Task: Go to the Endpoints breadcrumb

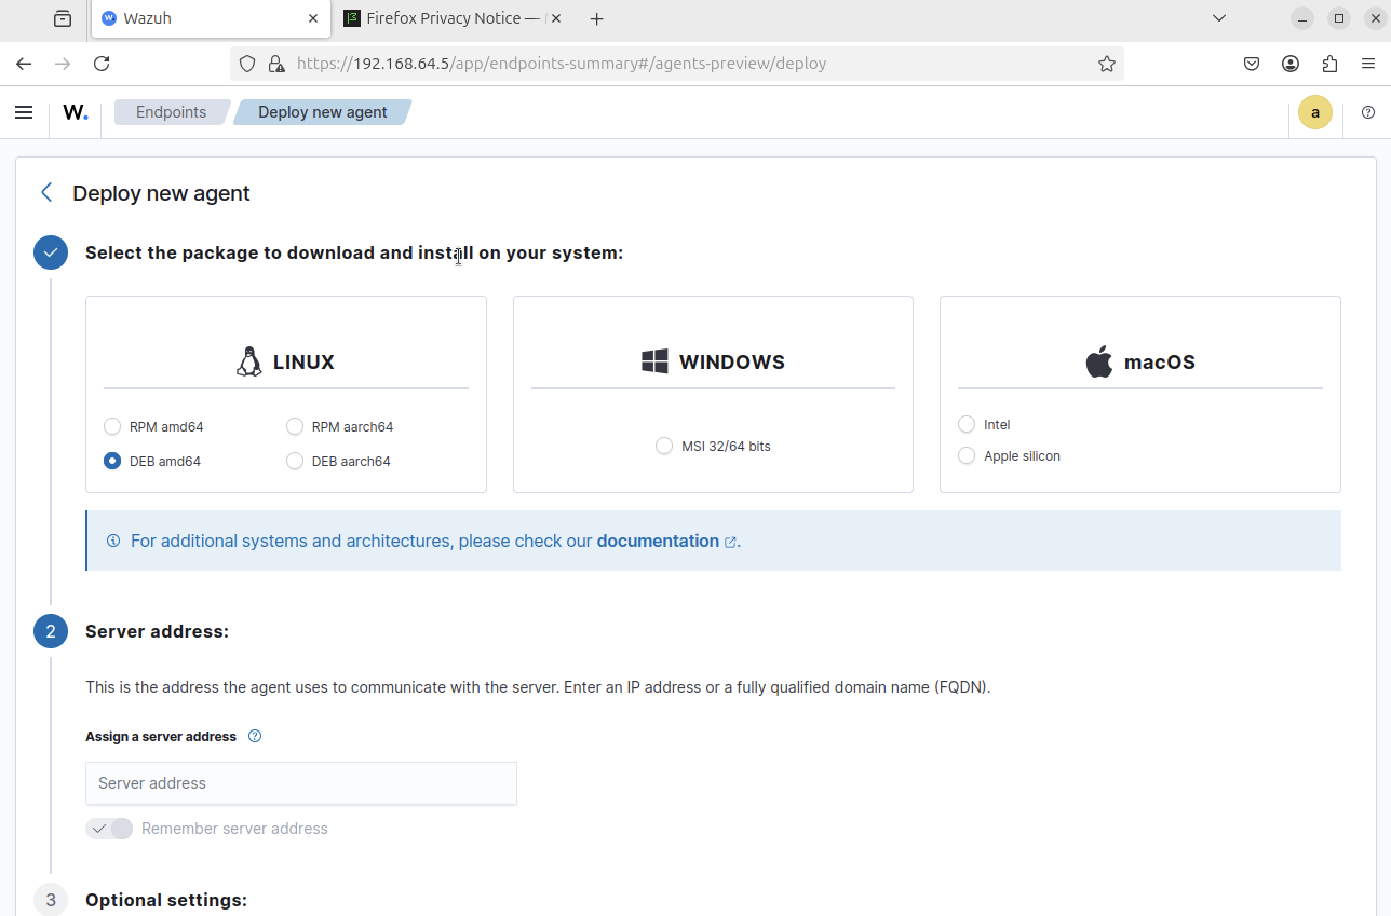Action: pos(171,112)
